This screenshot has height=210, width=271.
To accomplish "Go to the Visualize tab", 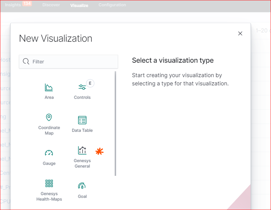I will coord(79,5).
